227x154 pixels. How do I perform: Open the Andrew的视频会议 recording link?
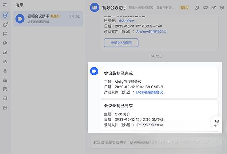[x=151, y=32]
